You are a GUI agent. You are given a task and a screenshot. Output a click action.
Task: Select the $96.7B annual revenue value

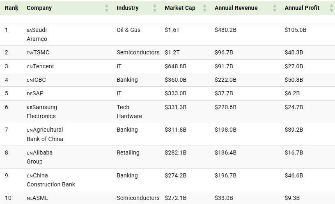tap(224, 53)
